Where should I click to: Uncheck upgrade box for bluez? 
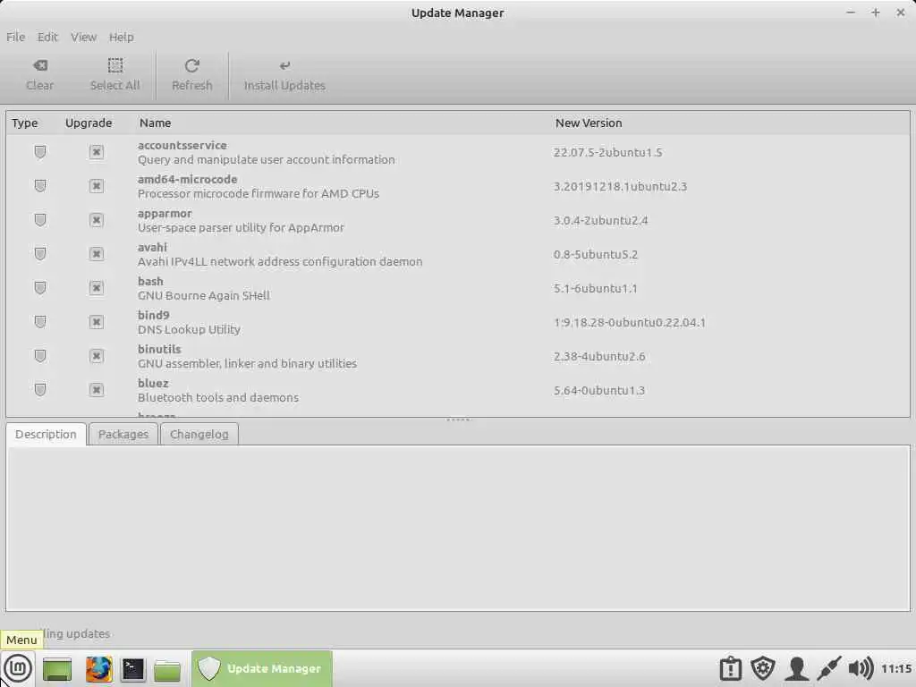[x=97, y=390]
